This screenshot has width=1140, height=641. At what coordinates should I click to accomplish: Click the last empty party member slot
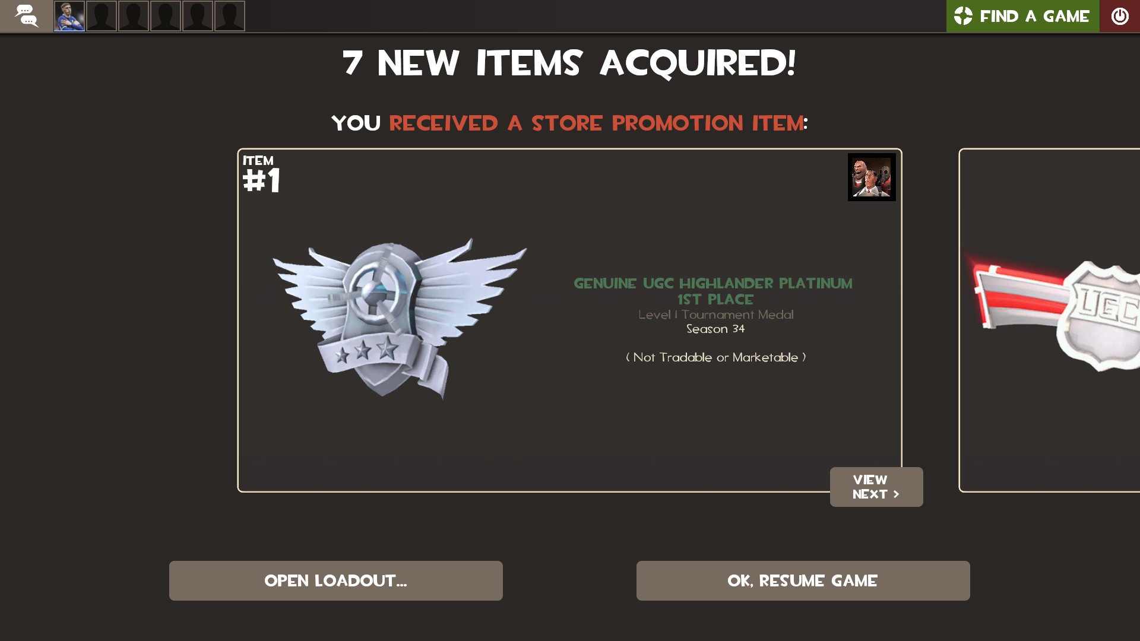(230, 16)
